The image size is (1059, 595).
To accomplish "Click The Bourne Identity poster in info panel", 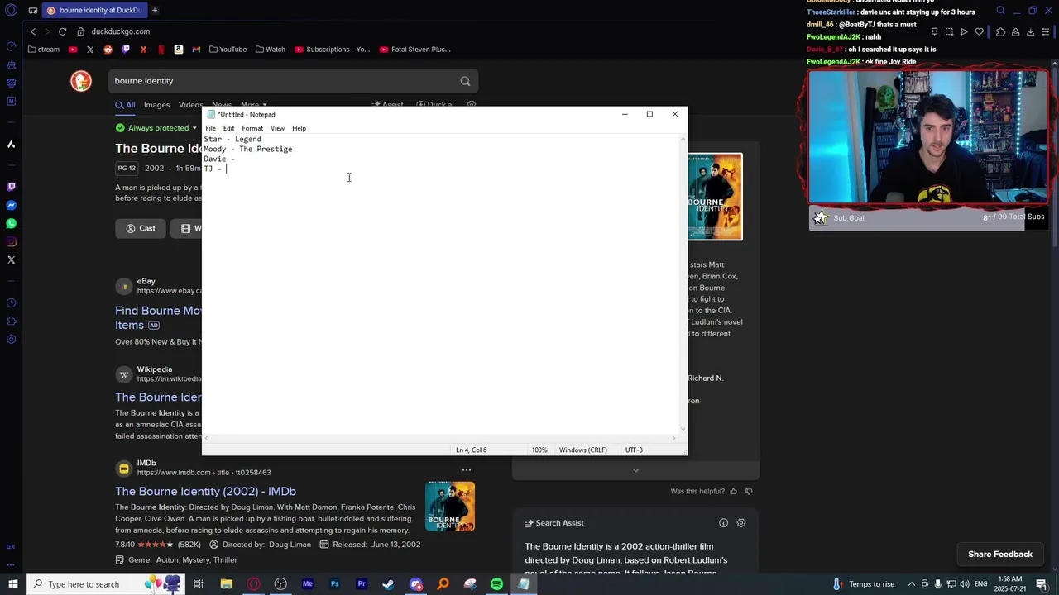I will 715,197.
